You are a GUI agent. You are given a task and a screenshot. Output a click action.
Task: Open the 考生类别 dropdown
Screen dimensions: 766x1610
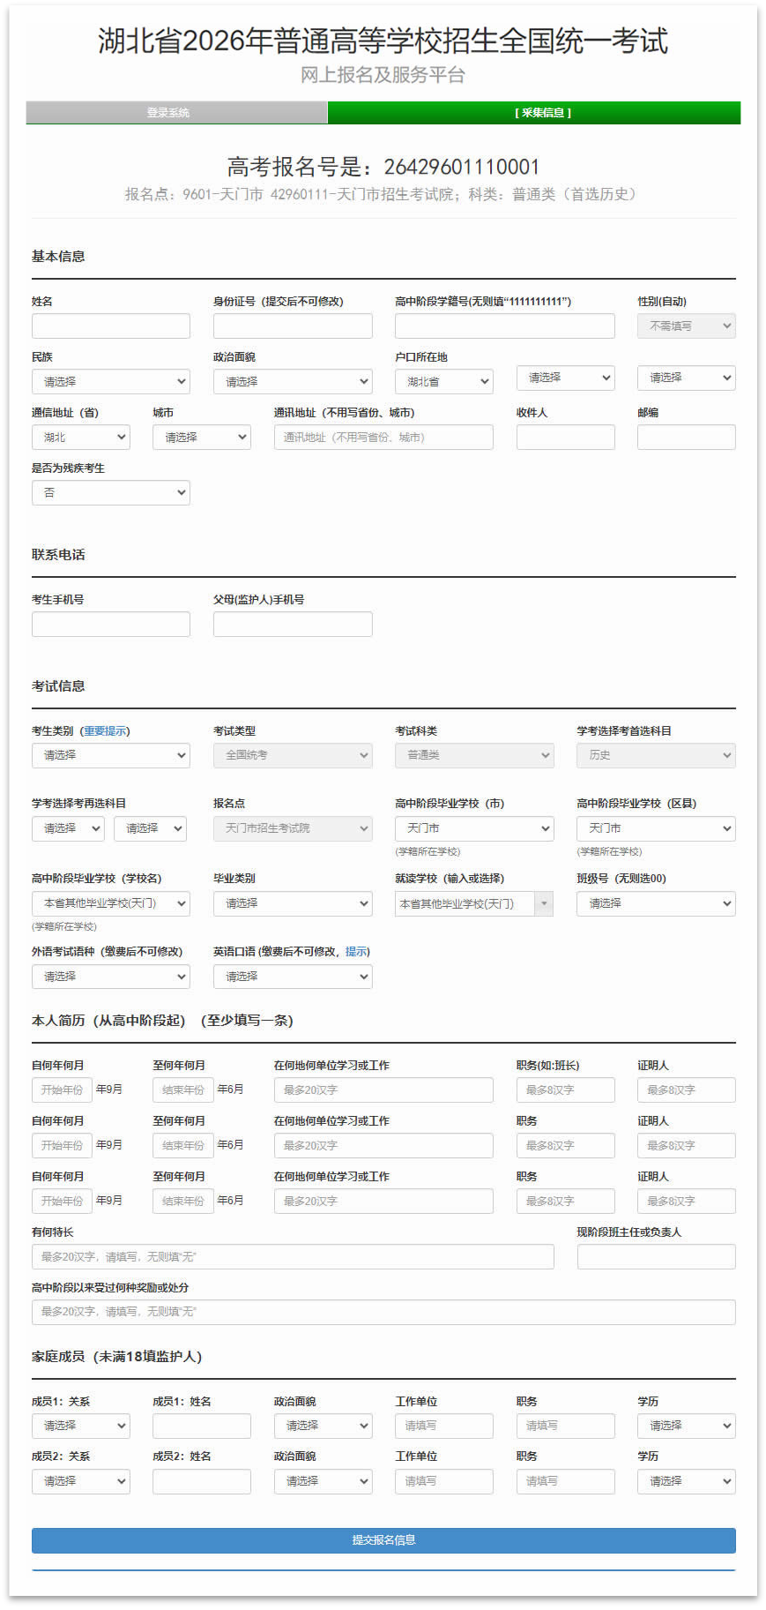point(110,756)
